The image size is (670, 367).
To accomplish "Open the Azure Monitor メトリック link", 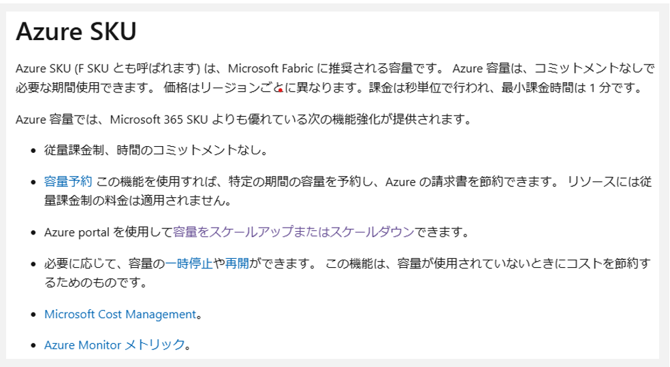I will point(114,345).
